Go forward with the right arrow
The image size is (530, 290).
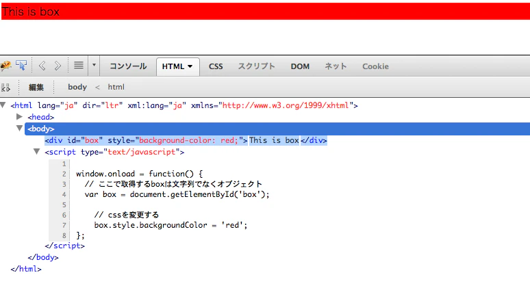tap(58, 66)
